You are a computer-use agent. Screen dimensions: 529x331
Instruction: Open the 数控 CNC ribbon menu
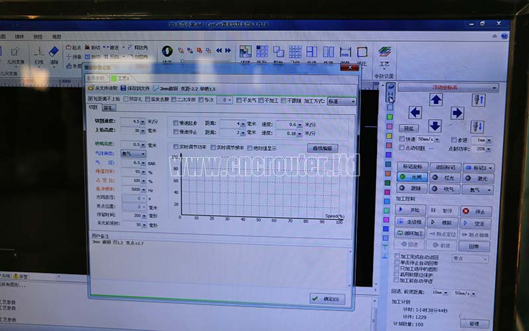click(38, 37)
